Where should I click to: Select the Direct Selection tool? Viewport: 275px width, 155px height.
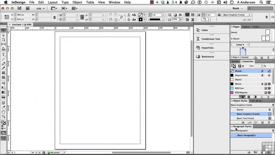(x=3, y=35)
